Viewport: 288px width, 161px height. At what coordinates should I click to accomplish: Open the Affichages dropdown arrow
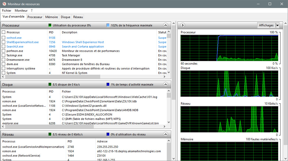(x=278, y=25)
